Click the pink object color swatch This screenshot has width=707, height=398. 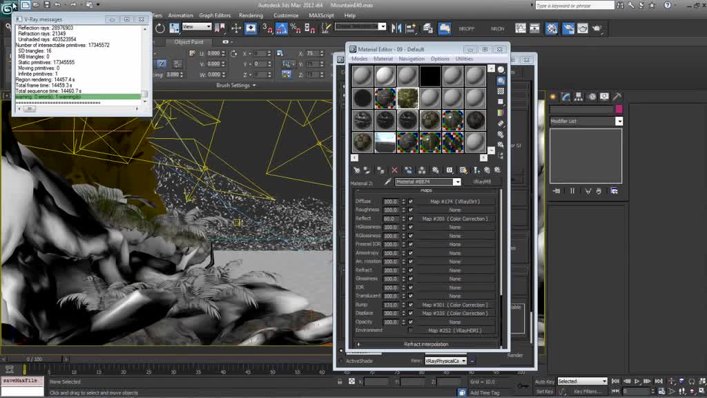tap(619, 109)
